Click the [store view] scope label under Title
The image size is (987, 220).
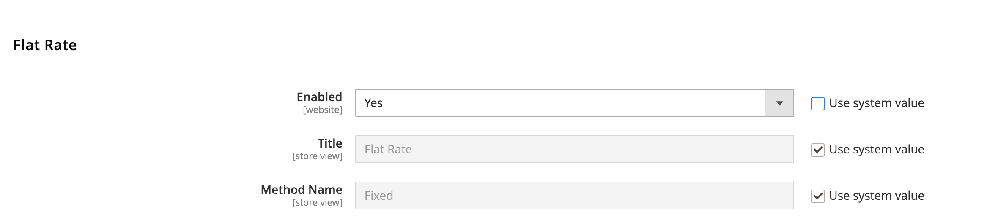coord(317,156)
